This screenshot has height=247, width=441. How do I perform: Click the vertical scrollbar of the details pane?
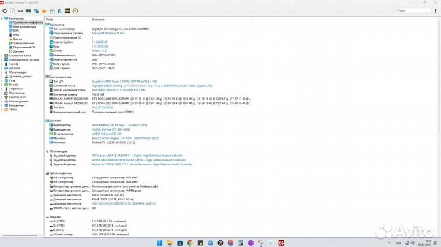coord(439,123)
